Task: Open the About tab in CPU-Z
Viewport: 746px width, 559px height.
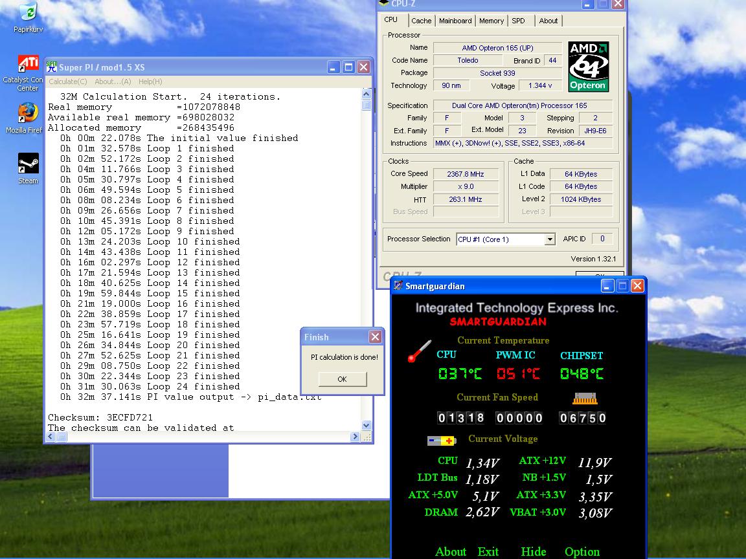Action: [548, 21]
